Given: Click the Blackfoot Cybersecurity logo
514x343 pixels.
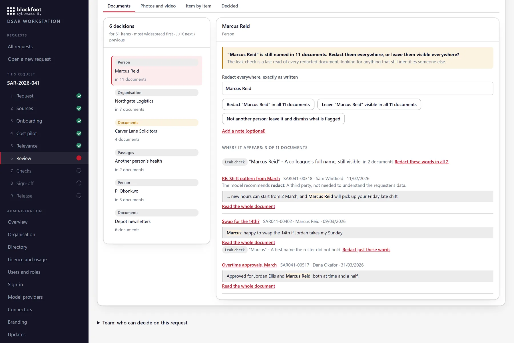Looking at the screenshot, I should pyautogui.click(x=24, y=11).
